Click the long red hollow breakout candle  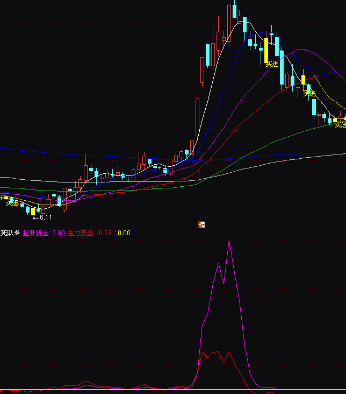coord(198,117)
